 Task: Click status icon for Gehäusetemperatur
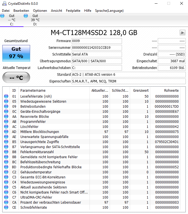tap(6, 172)
